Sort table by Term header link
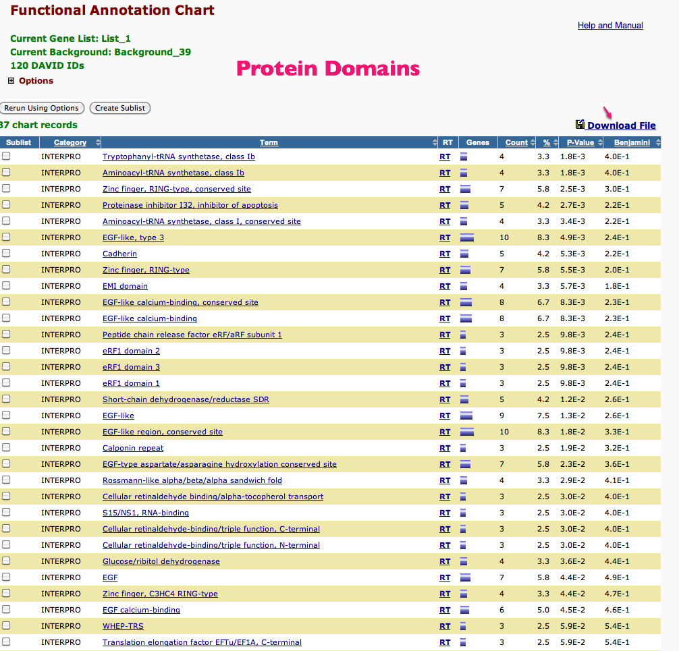The image size is (679, 651). click(269, 142)
